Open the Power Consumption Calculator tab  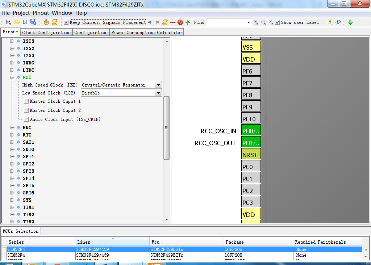(147, 32)
